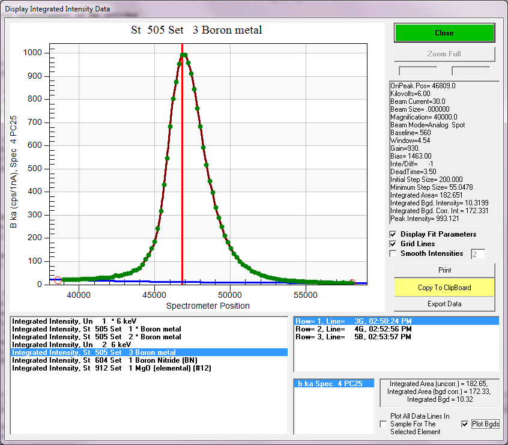Click the Print button
The image size is (508, 445).
(x=444, y=270)
